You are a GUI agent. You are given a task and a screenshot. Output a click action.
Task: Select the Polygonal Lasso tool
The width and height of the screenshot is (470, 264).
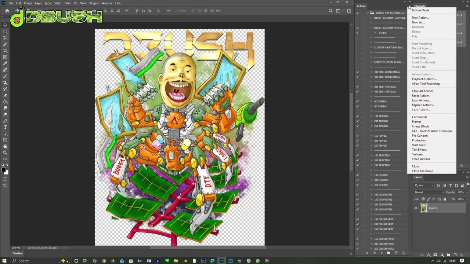click(5, 38)
